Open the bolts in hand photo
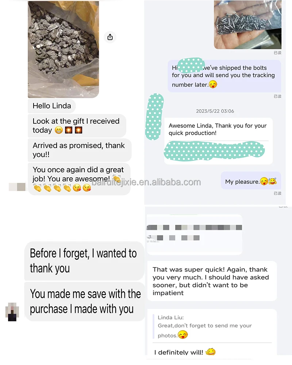292x365 pixels. [x=247, y=25]
